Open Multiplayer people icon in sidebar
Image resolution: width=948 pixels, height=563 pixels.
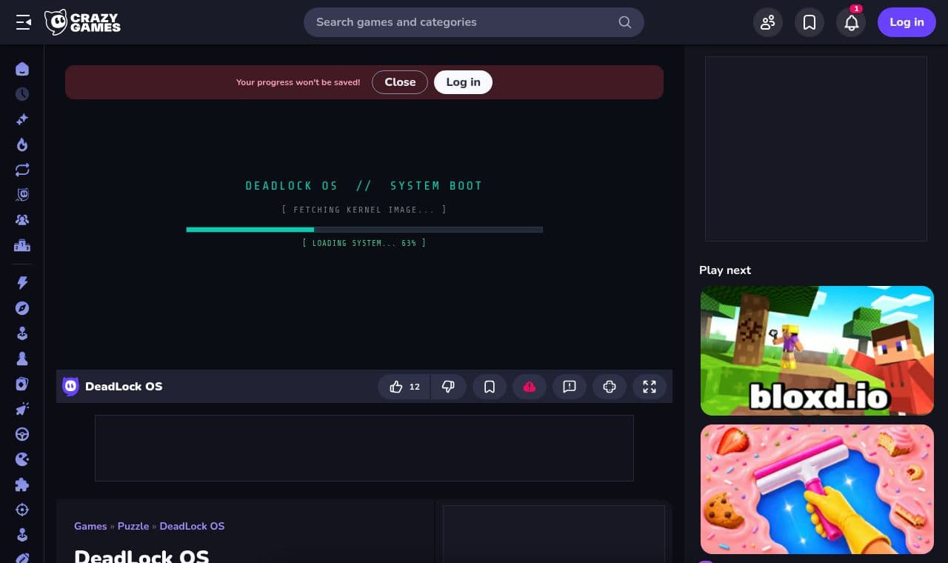point(22,220)
